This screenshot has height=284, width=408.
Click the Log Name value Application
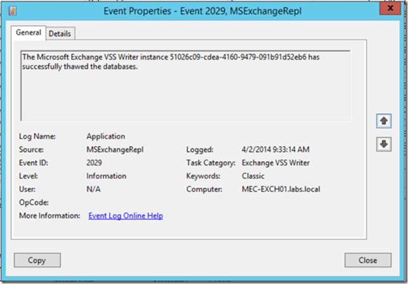(105, 136)
